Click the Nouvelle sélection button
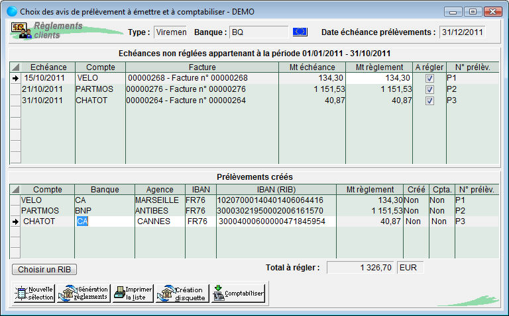Viewport: 509px width, 316px height. 34,294
